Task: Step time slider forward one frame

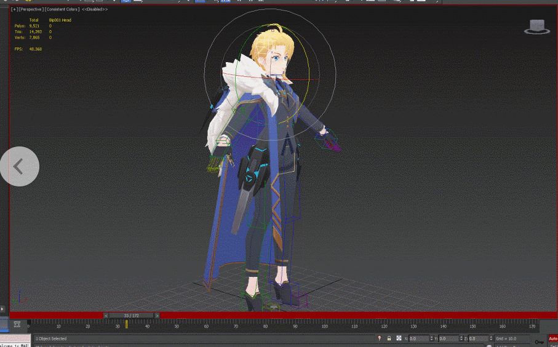Action: click(156, 316)
